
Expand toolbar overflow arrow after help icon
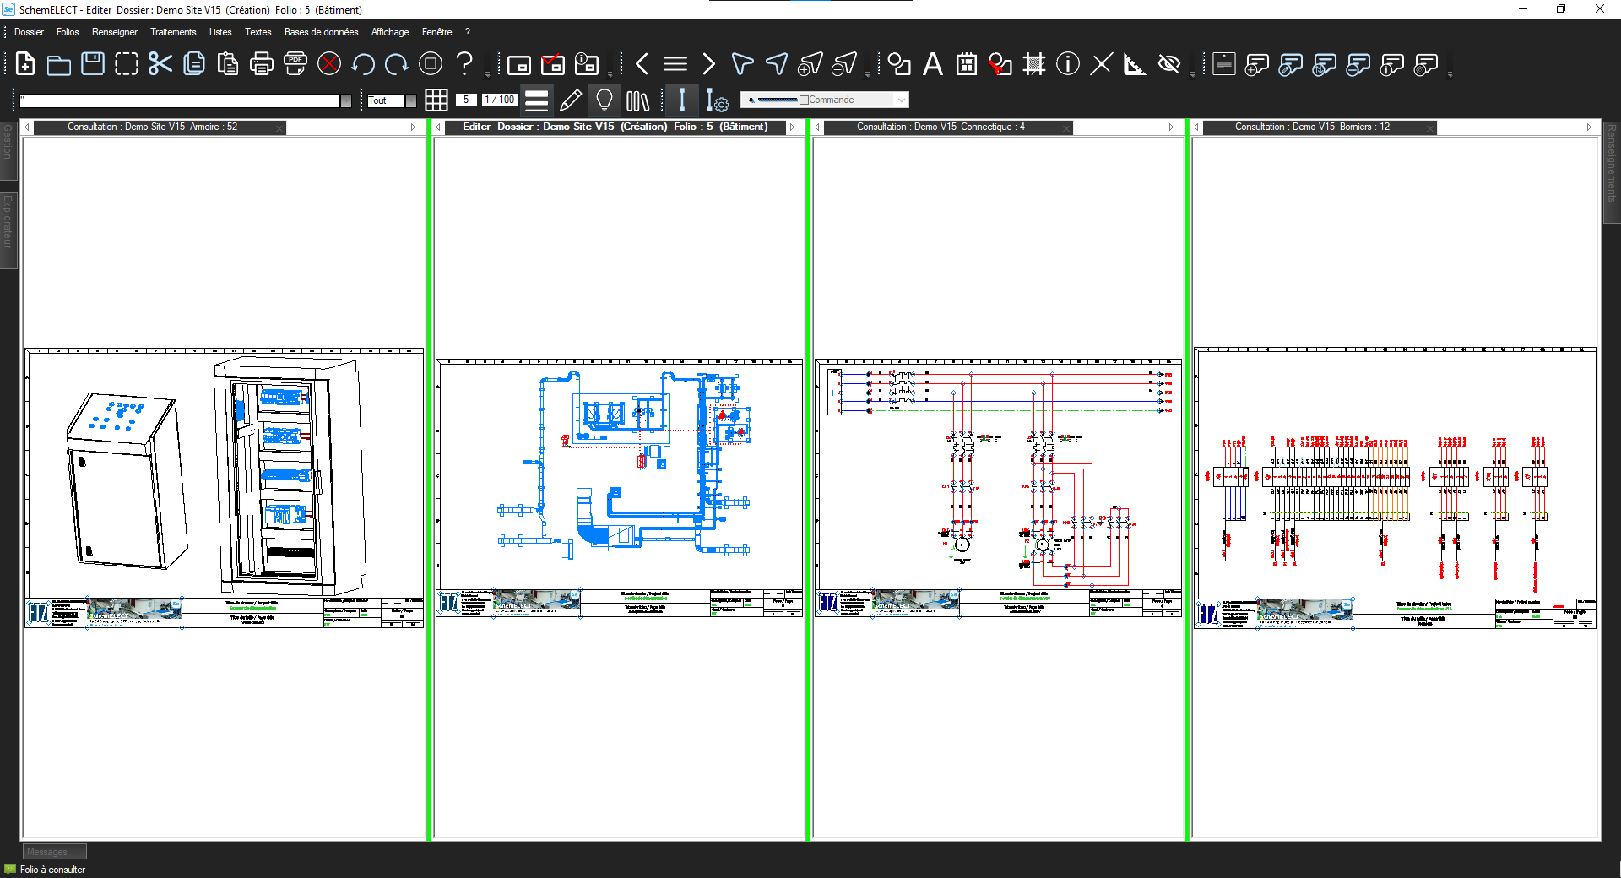click(x=487, y=74)
